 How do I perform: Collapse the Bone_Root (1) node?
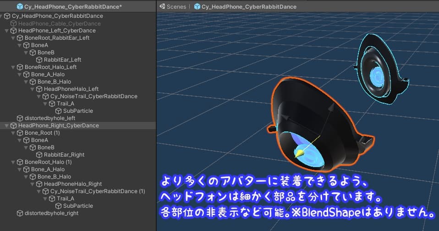(13, 133)
